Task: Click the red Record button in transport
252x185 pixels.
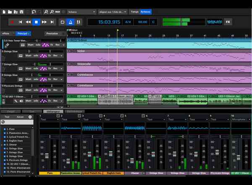Action: coord(12,22)
